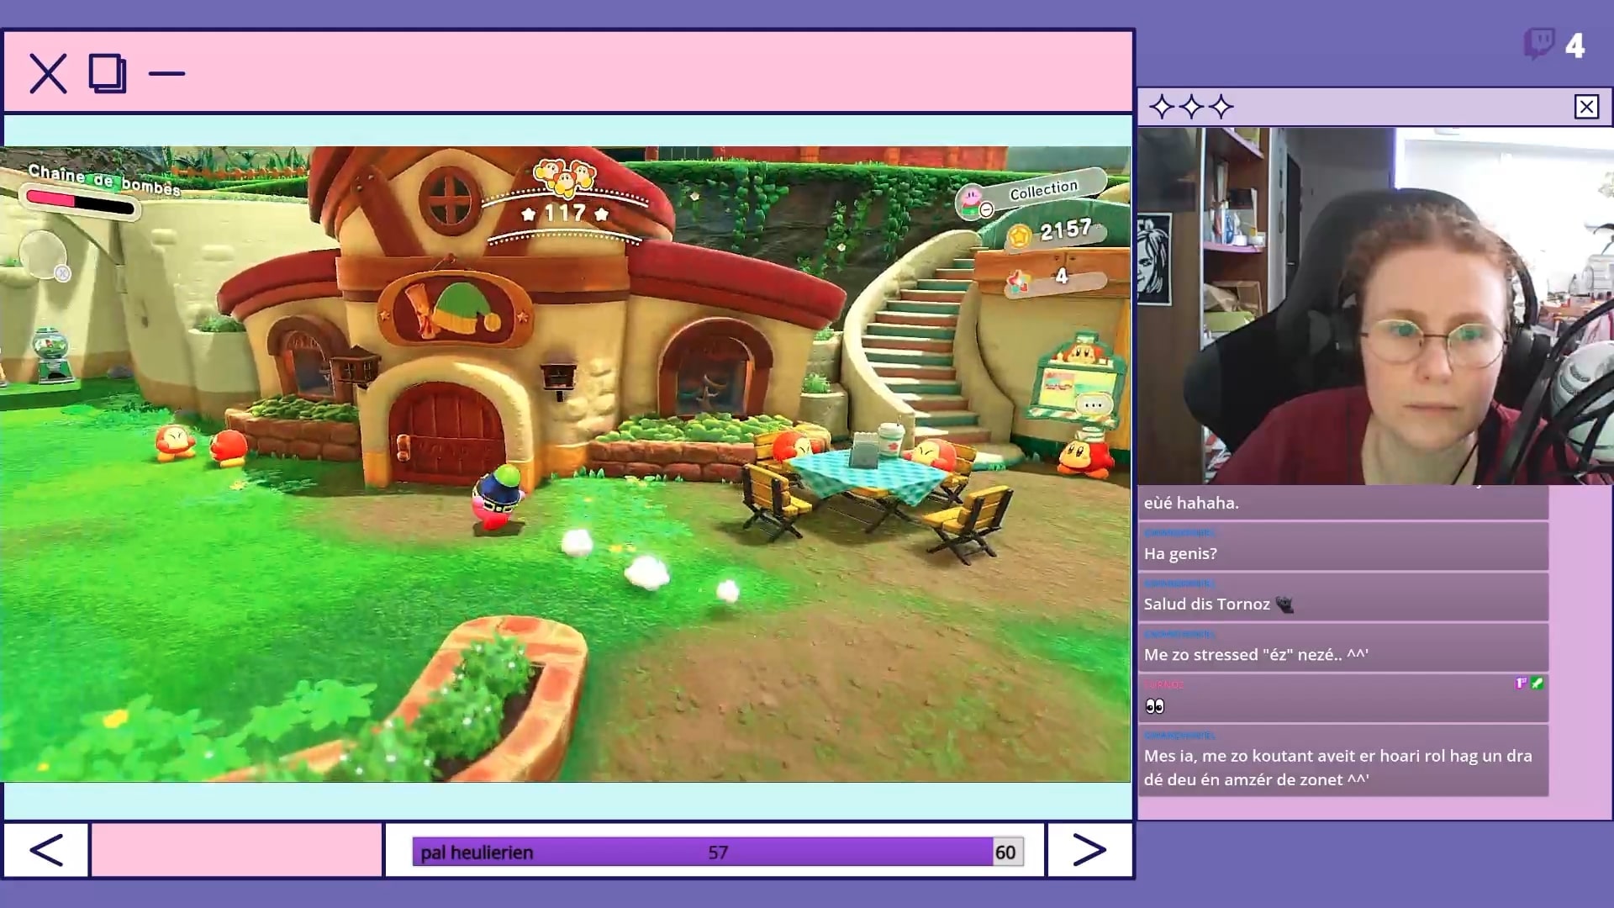1614x908 pixels.
Task: Click the chat message starting 'Mes ia, me zo koutant'
Action: click(1343, 761)
